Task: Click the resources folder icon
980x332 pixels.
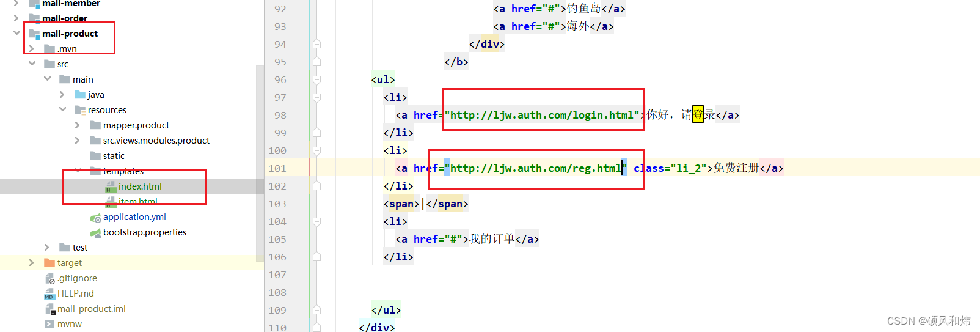Action: click(x=80, y=110)
